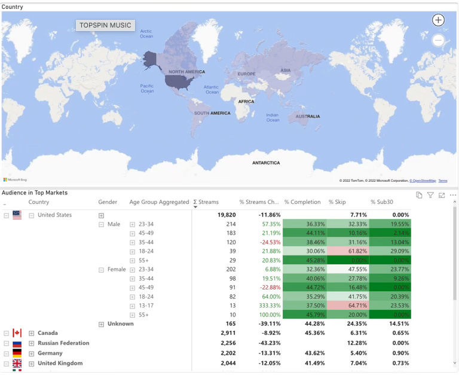Image resolution: width=459 pixels, height=375 pixels.
Task: Collapse the outer level beside the Canada flag
Action: (6, 333)
